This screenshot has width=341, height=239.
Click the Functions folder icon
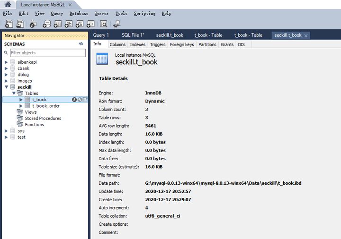pos(20,124)
